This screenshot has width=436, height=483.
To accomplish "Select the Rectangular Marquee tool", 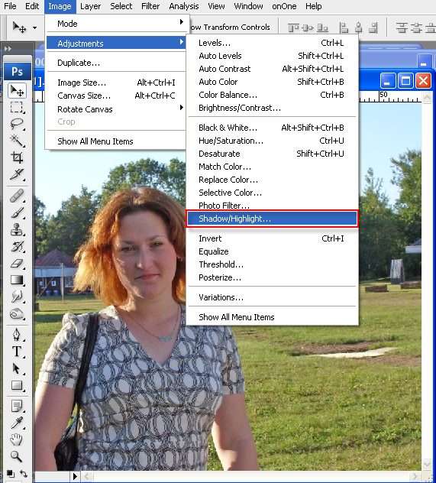I will click(17, 107).
